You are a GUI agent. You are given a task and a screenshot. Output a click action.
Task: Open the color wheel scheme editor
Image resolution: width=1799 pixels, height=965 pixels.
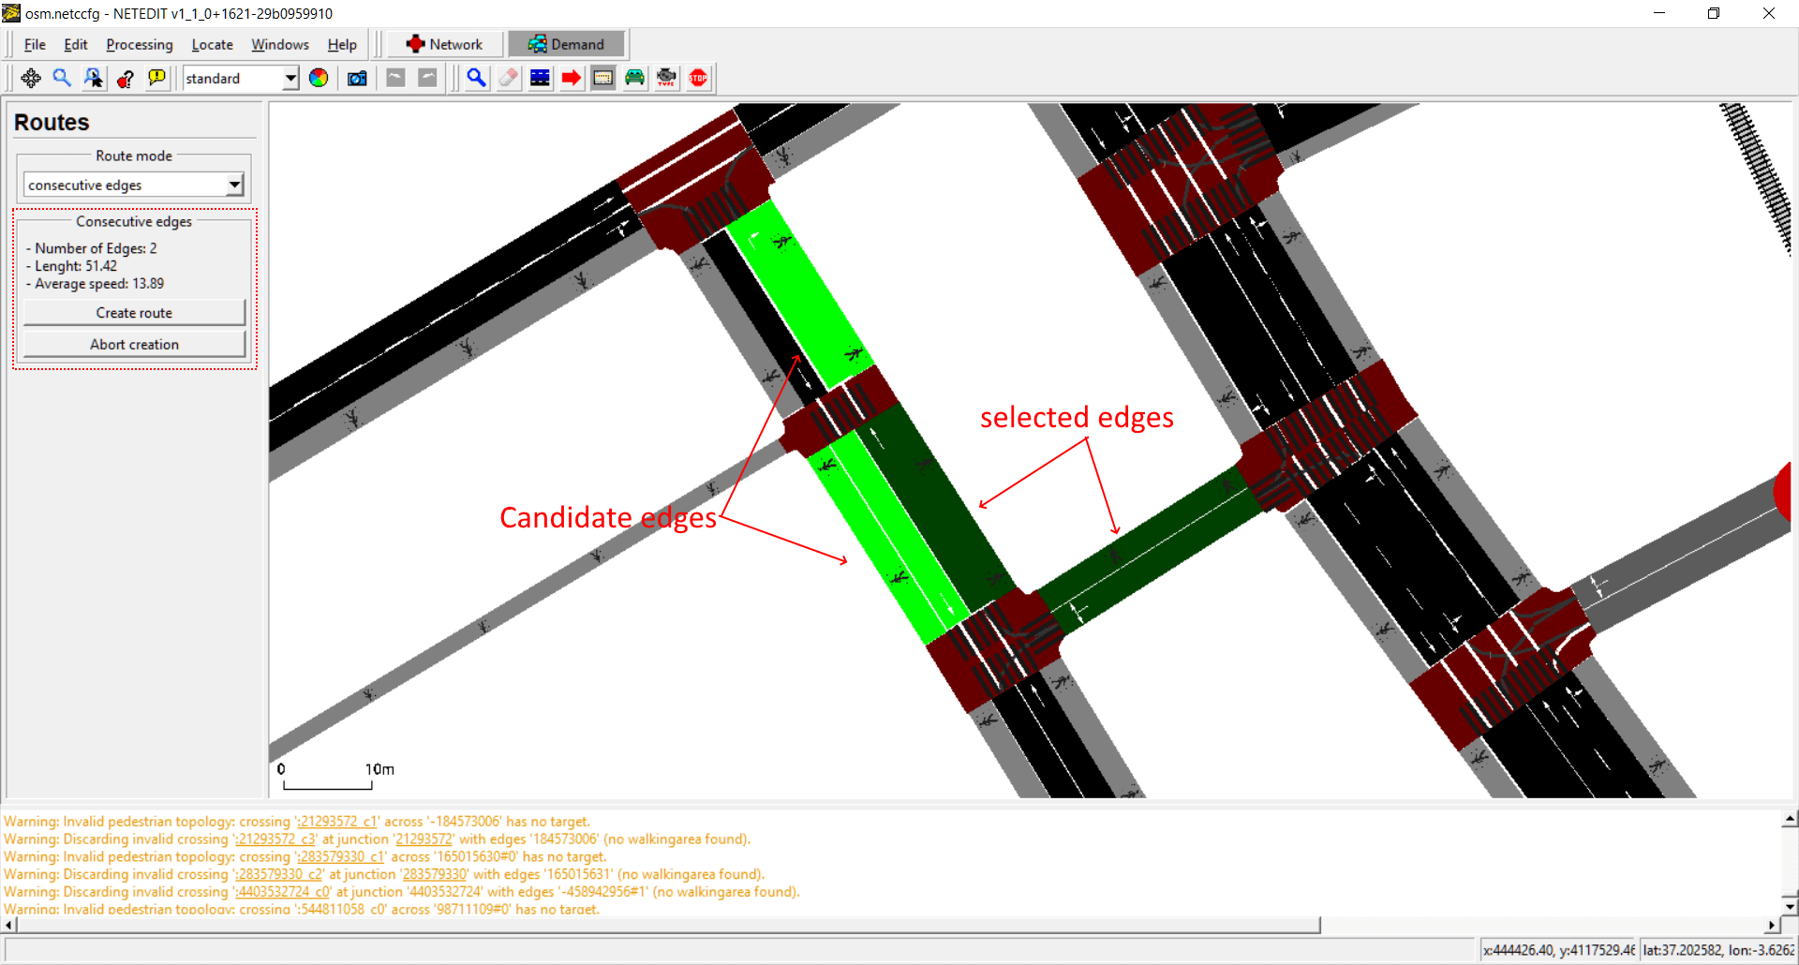point(319,79)
